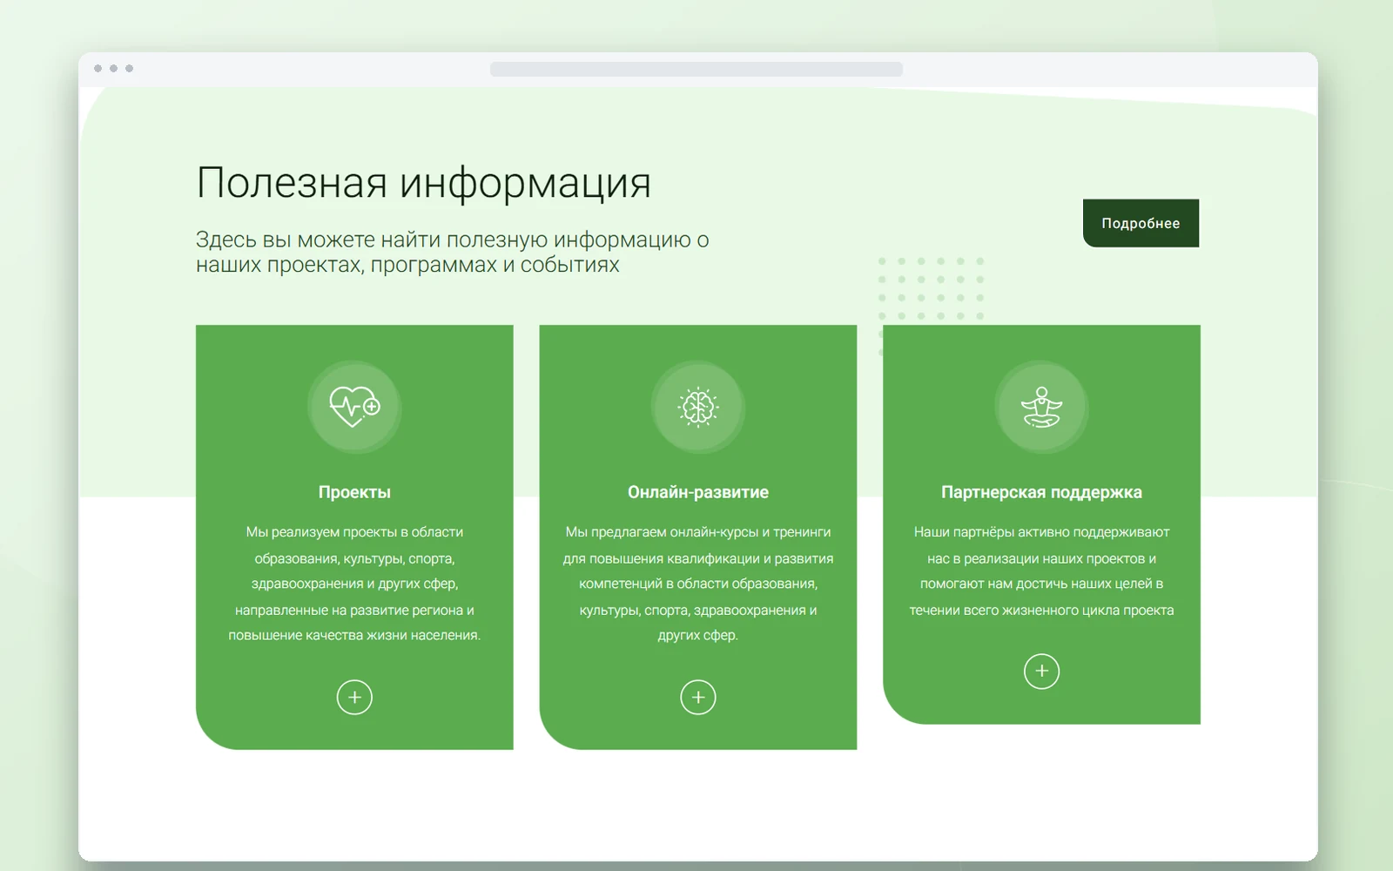Click the heart health icon in Проекты card

pos(354,407)
